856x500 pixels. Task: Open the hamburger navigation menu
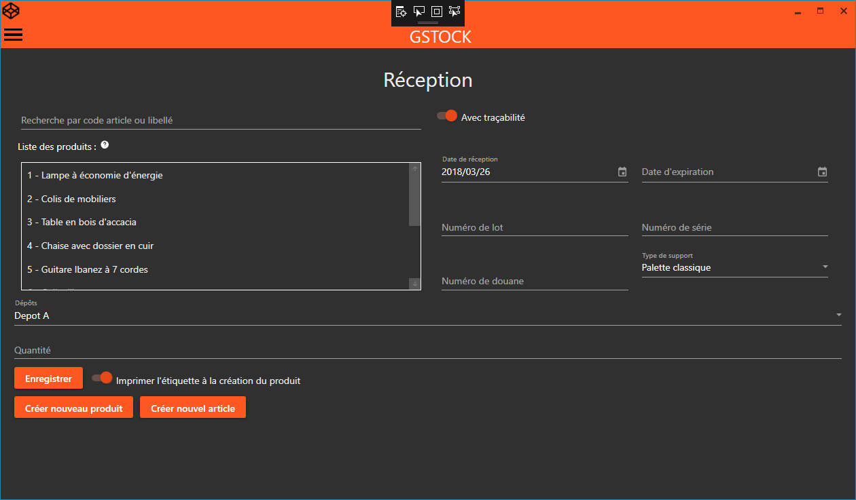pyautogui.click(x=13, y=35)
